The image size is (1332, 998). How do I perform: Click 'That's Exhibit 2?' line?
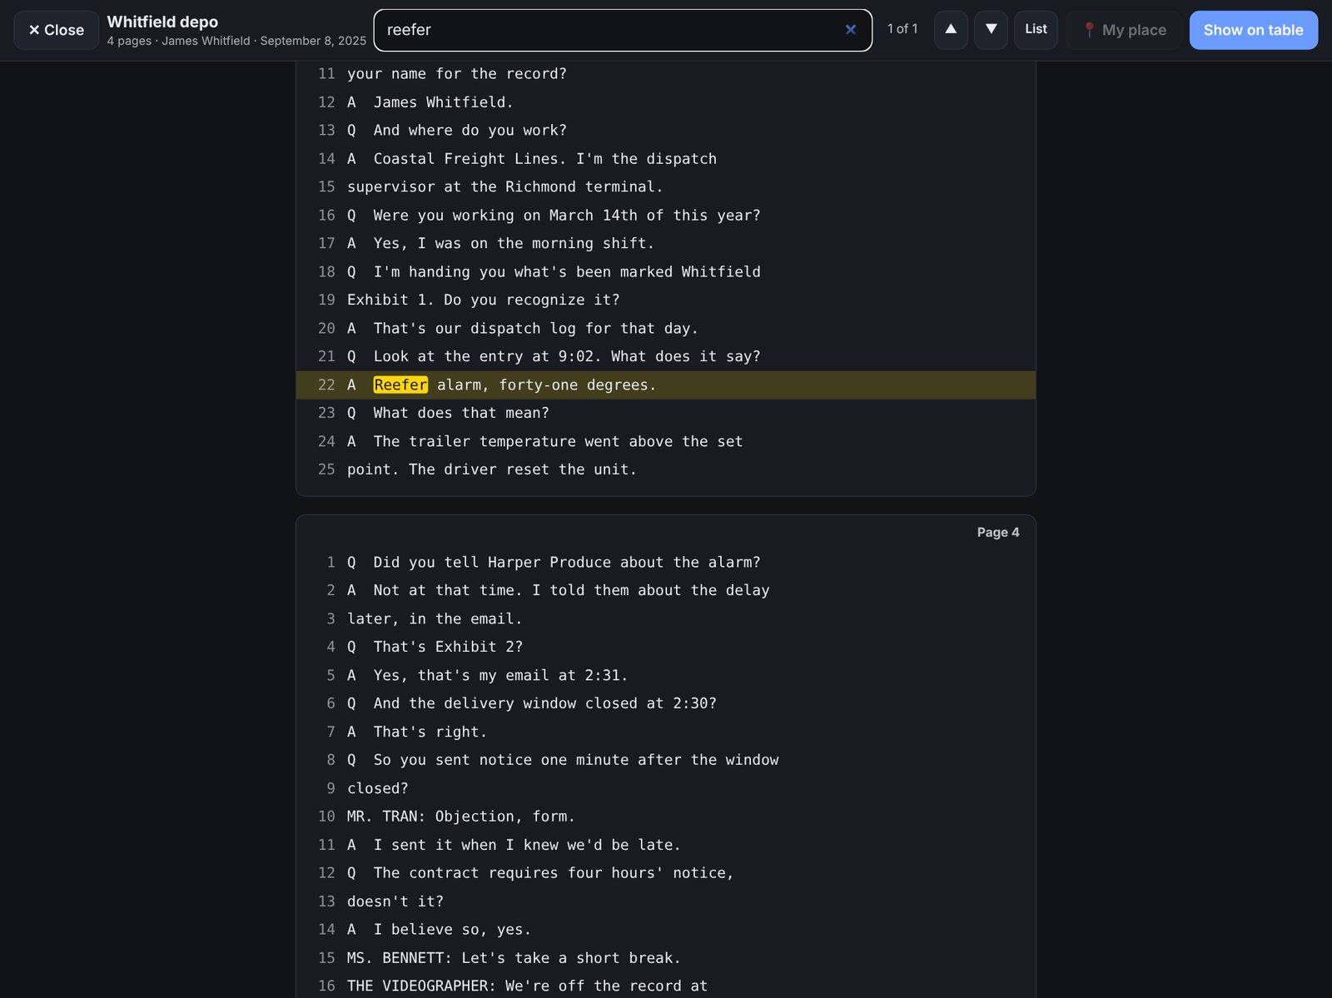(666, 647)
